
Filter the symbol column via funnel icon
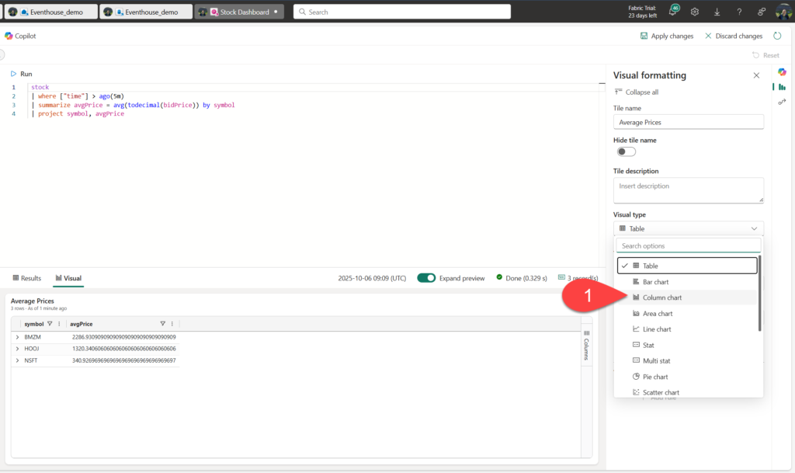point(50,324)
